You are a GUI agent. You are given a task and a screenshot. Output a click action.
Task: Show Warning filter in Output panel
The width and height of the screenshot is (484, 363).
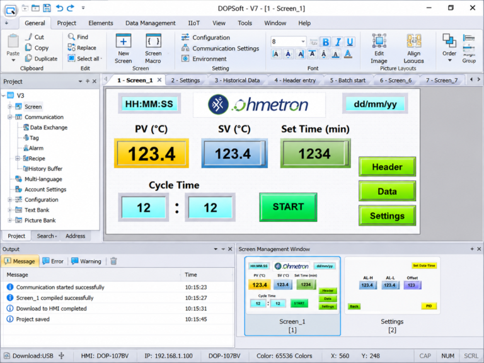[x=86, y=261]
